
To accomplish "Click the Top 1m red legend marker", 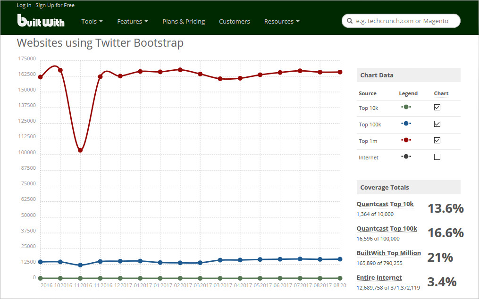I will [406, 140].
